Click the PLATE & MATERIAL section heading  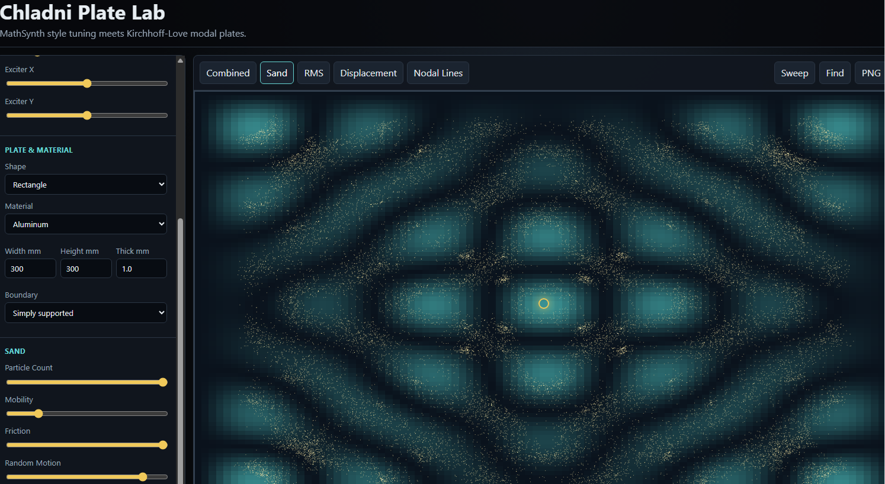(x=39, y=150)
